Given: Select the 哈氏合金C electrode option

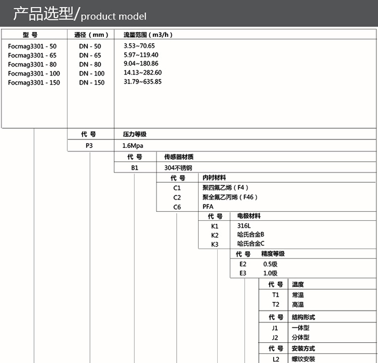Looking at the screenshot, I should tap(251, 244).
